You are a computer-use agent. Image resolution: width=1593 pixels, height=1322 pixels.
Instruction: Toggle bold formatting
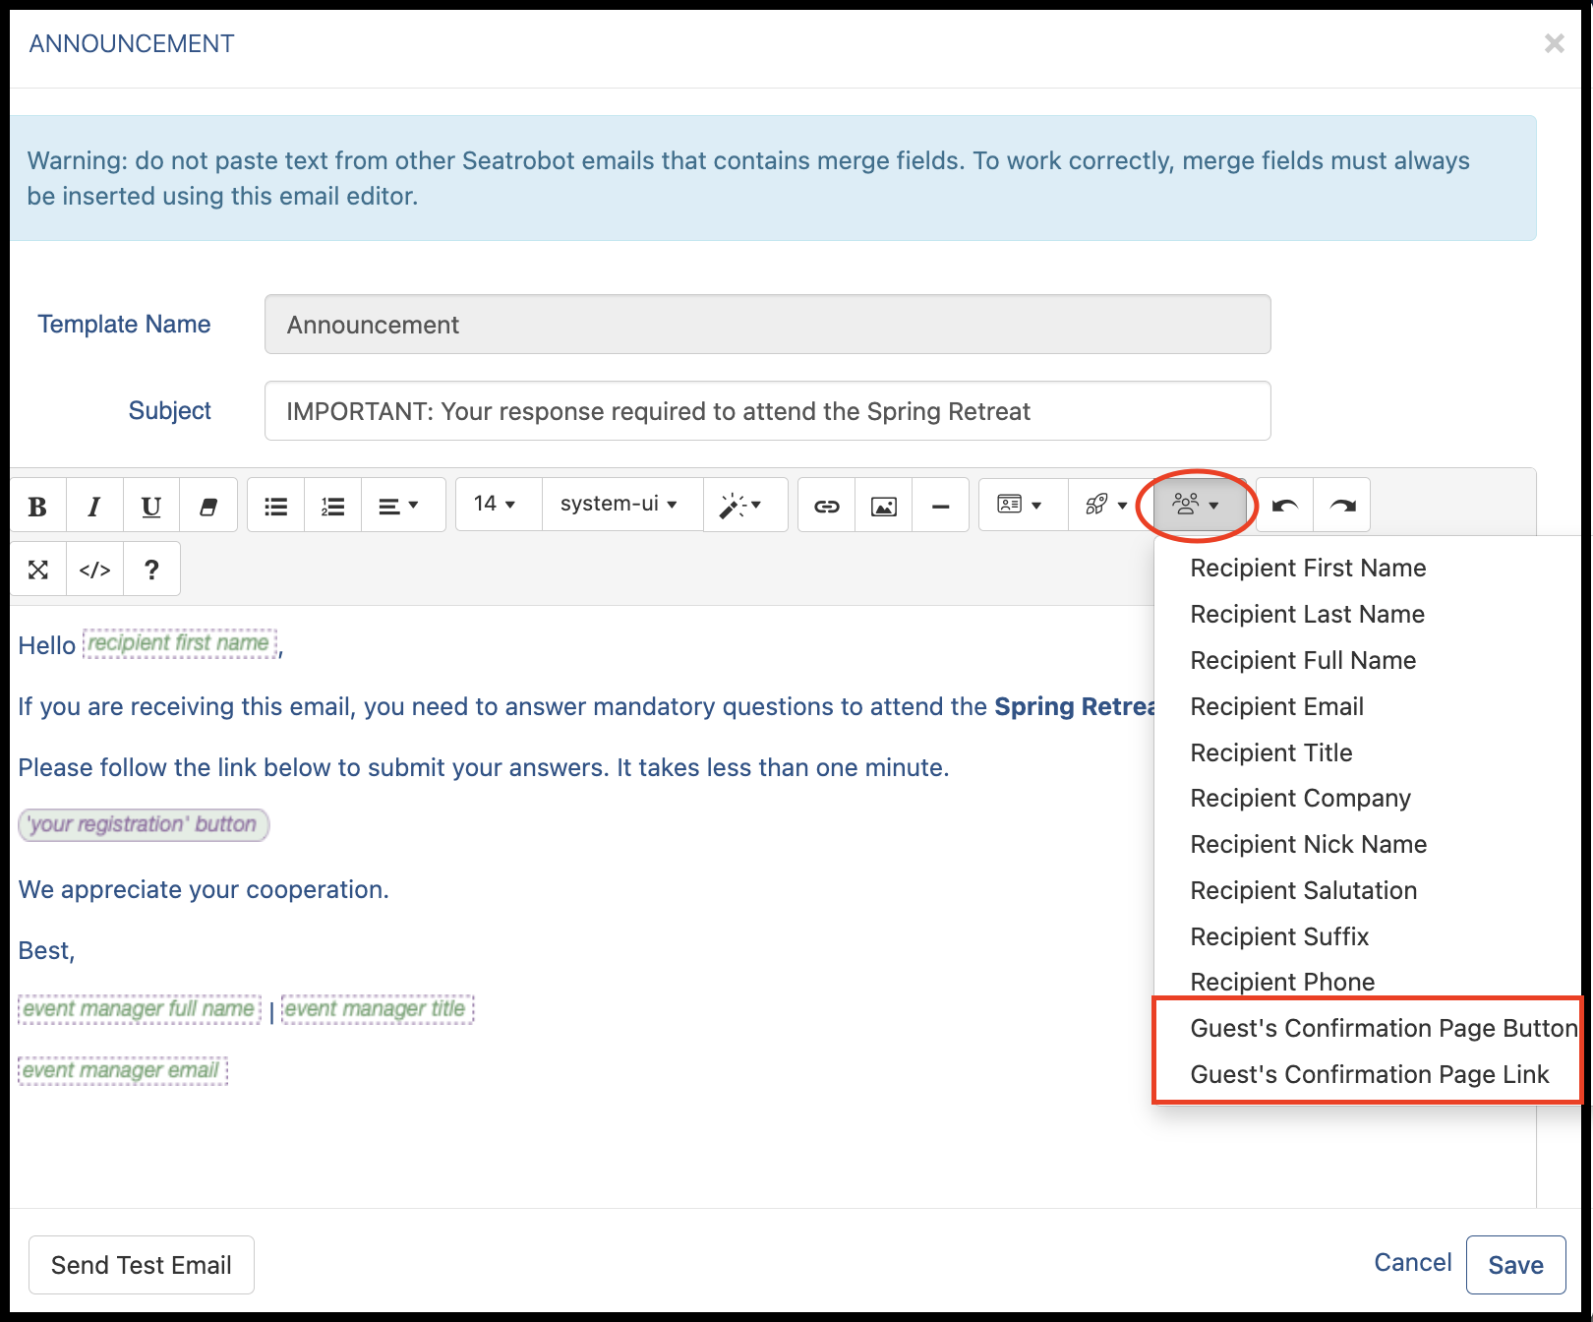tap(37, 506)
